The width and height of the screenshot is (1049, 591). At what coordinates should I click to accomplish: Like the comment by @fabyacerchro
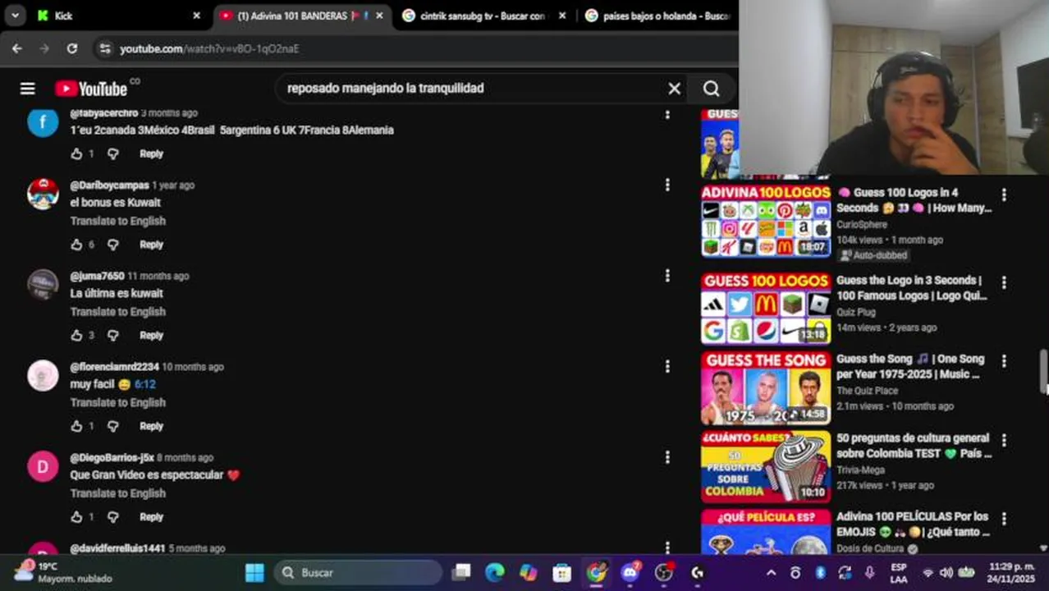(76, 153)
